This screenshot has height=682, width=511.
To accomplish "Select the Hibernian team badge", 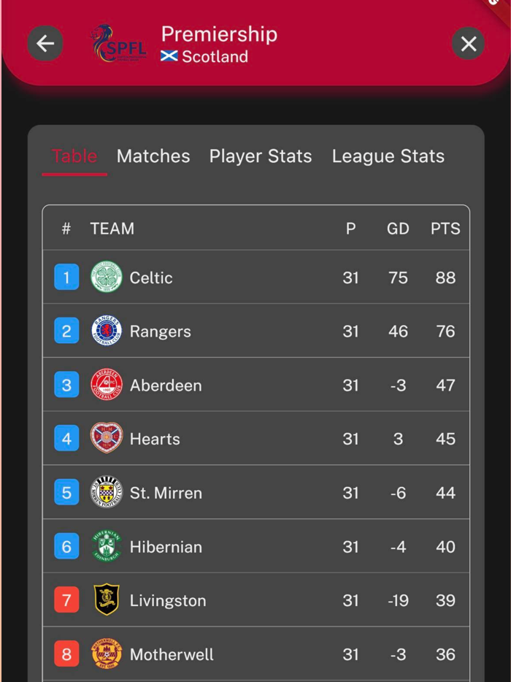I will click(107, 546).
